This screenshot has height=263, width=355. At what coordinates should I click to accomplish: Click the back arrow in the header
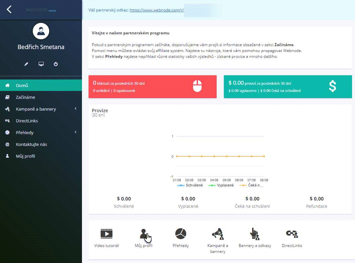[x=9, y=9]
